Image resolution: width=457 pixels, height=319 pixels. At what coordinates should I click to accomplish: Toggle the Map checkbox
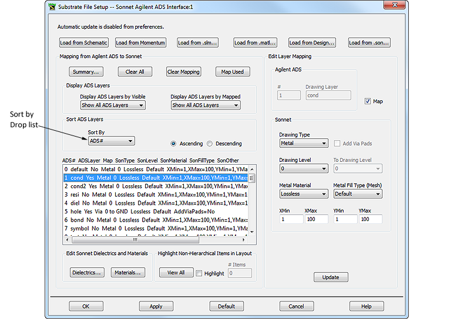tap(368, 101)
